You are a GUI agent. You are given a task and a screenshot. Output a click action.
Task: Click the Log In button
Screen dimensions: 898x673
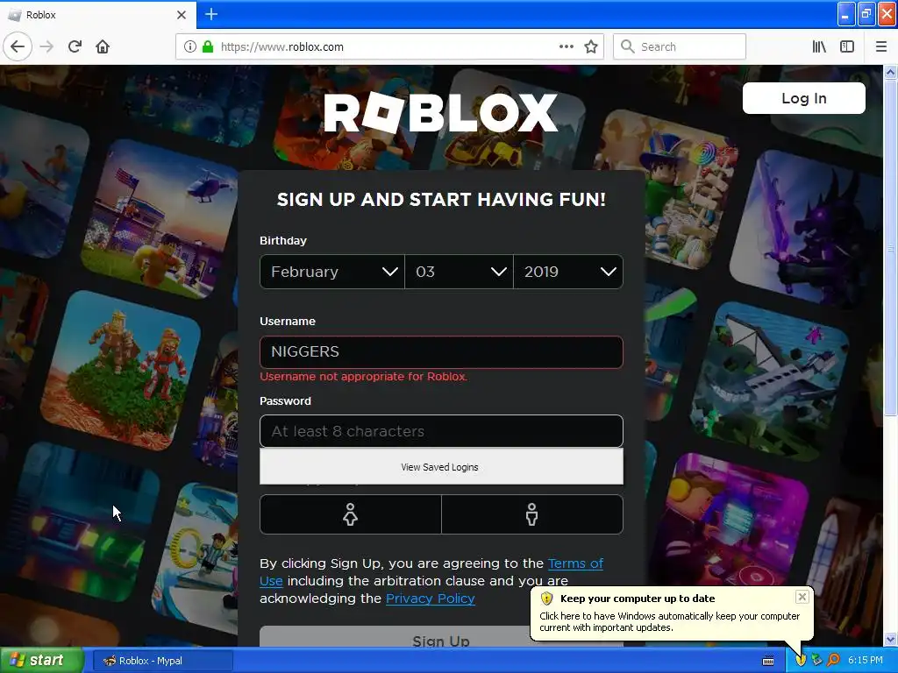pos(803,98)
